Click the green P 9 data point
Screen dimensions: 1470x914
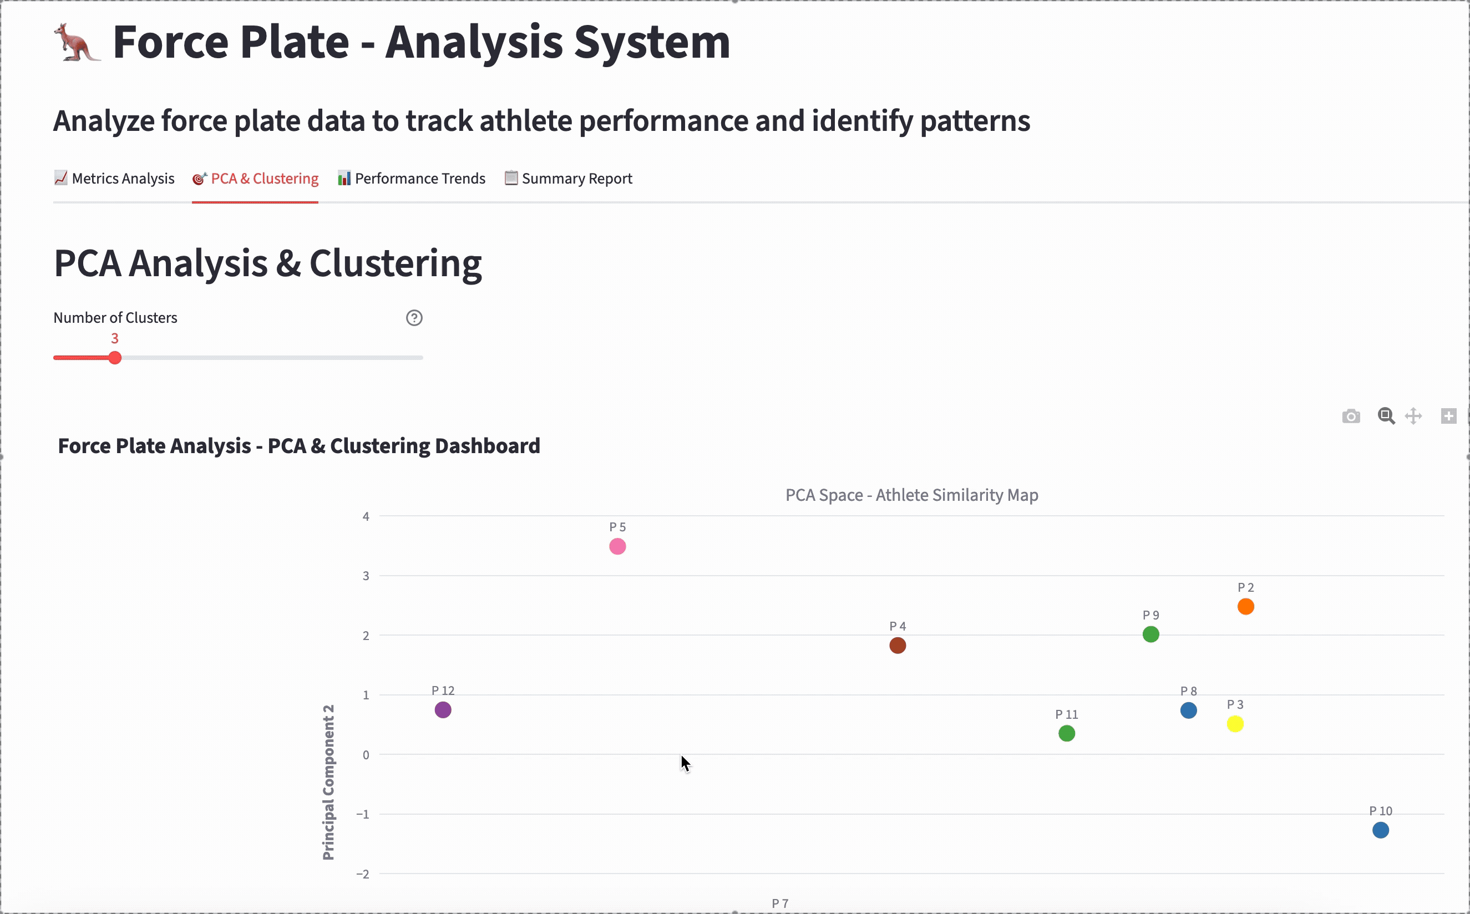click(x=1151, y=634)
